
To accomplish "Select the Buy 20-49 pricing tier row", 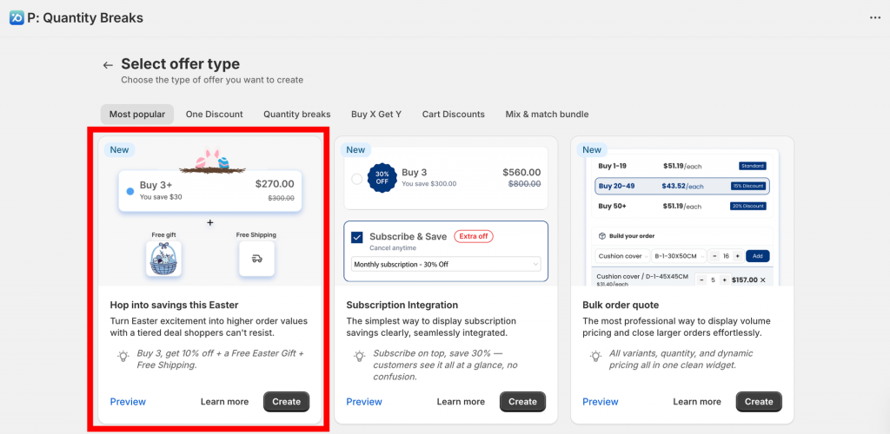I will [x=682, y=187].
